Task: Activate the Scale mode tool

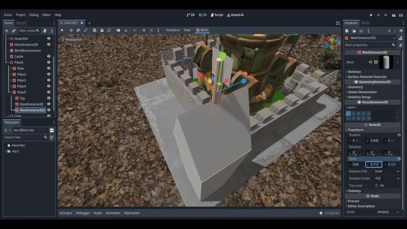Action: coord(85,30)
